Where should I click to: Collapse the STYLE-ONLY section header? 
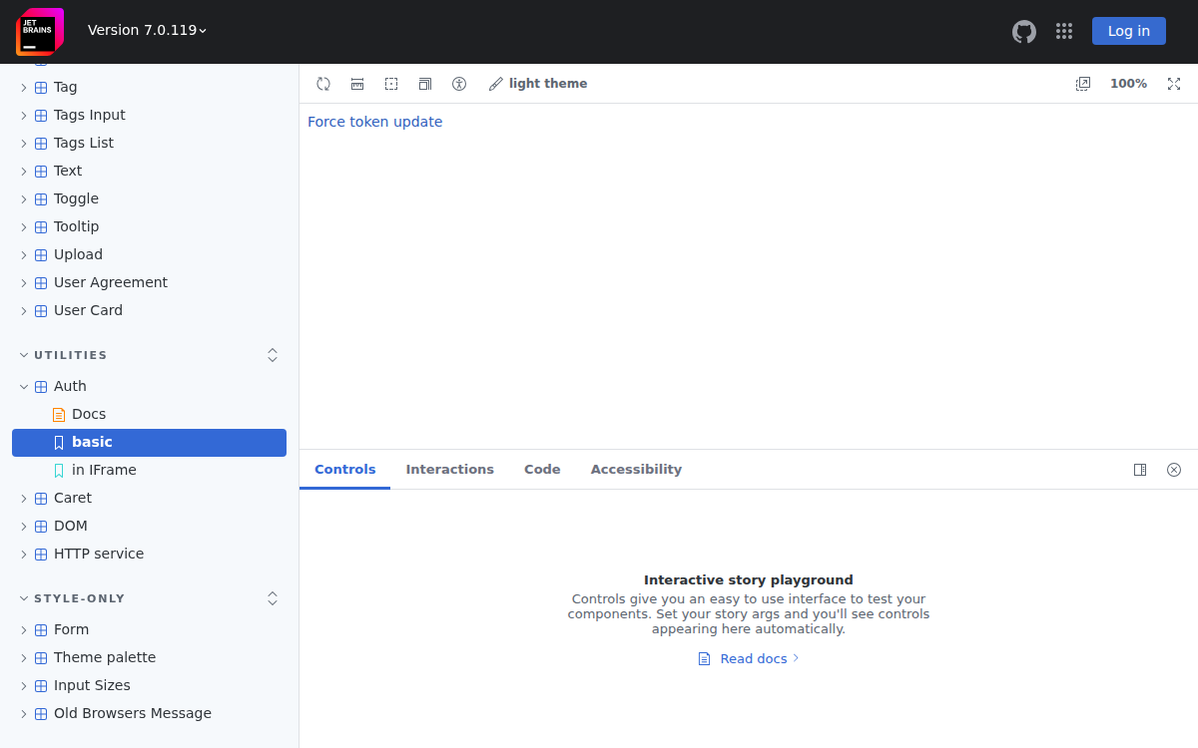coord(73,598)
